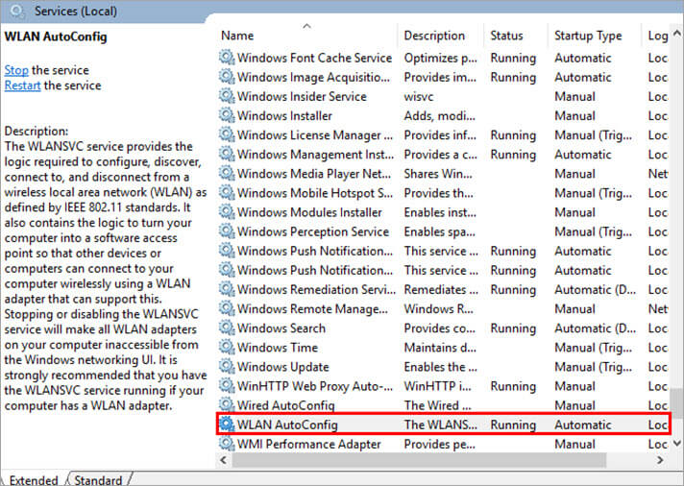Click the horizontal scrollbar thumb
The height and width of the screenshot is (486, 684).
click(419, 460)
